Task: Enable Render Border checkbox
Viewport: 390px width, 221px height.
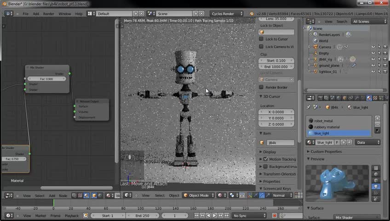Action: click(261, 87)
